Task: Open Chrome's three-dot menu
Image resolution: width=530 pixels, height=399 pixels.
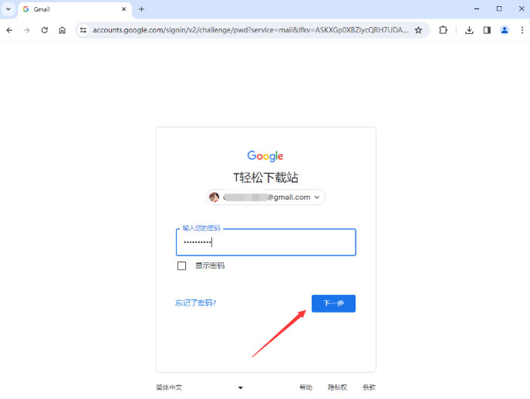Action: [x=521, y=30]
